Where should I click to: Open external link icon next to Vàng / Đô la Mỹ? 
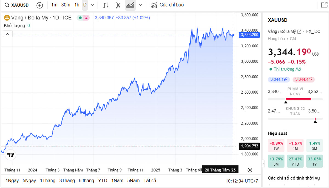[299, 31]
